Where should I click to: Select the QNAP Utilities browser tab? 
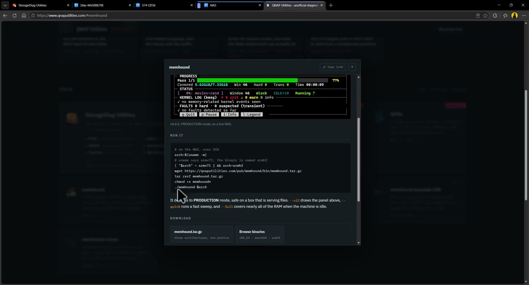[294, 5]
